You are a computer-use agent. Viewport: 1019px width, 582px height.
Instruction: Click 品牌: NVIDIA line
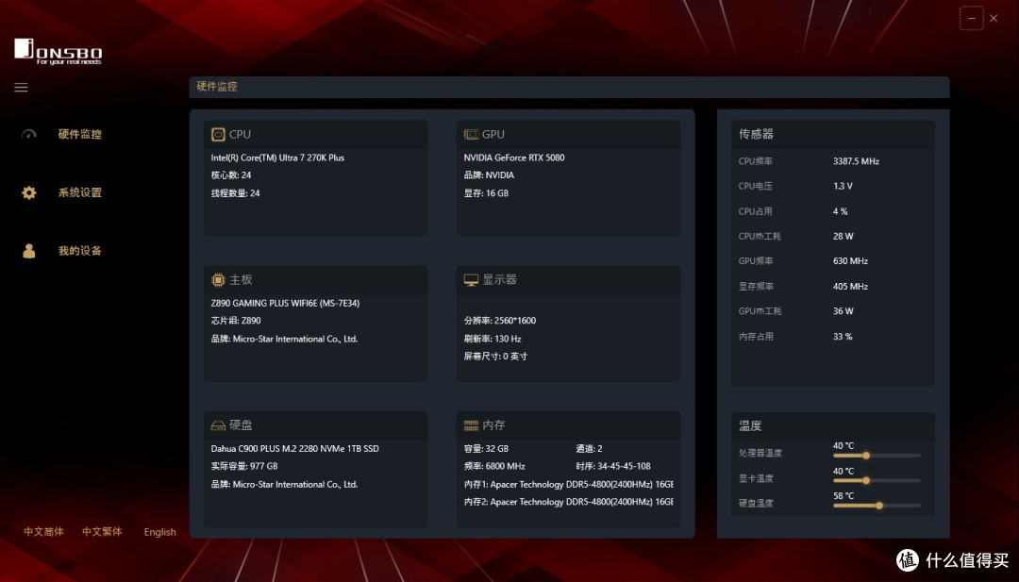click(489, 175)
